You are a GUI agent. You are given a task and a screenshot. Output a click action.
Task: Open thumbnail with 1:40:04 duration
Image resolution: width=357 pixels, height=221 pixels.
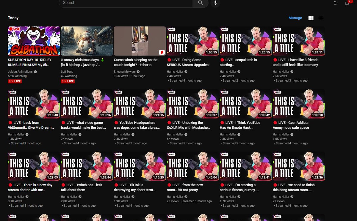point(192,166)
